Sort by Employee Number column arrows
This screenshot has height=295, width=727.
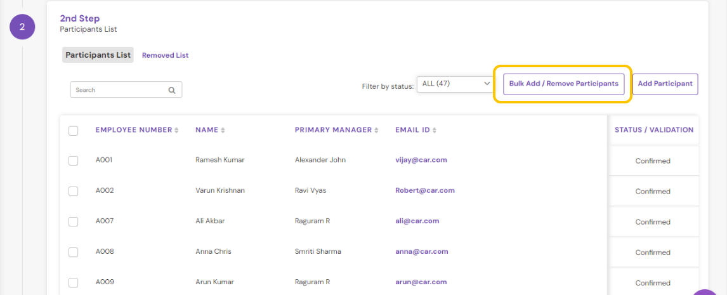click(176, 130)
